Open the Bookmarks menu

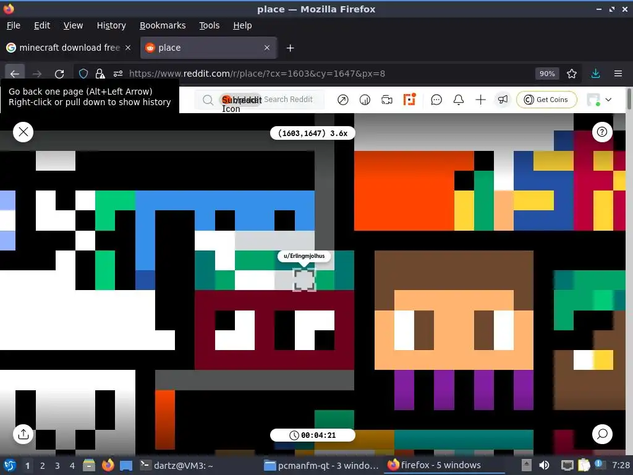tap(163, 25)
